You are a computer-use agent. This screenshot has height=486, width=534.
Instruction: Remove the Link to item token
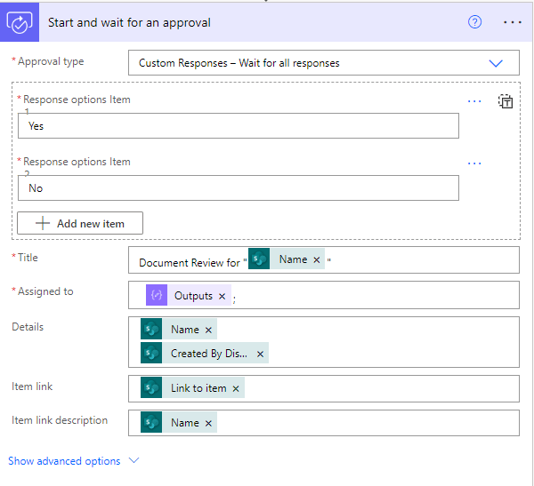pos(236,389)
